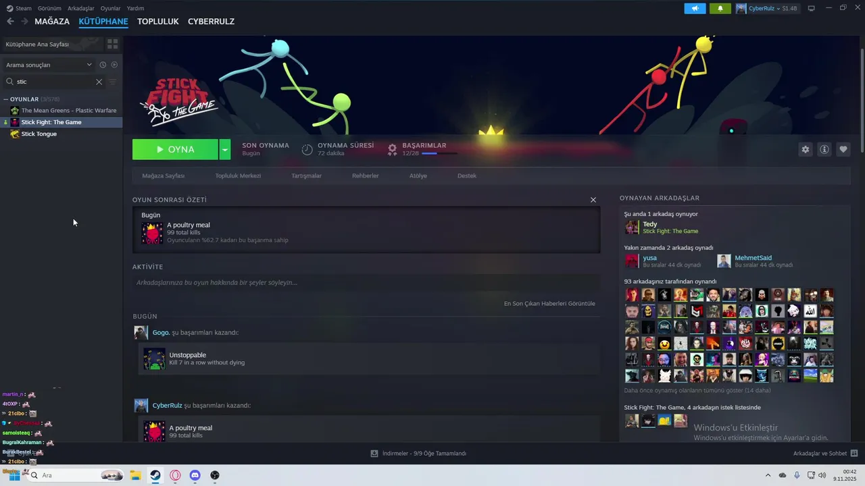865x486 pixels.
Task: Expand play options dropdown arrow
Action: pyautogui.click(x=225, y=149)
